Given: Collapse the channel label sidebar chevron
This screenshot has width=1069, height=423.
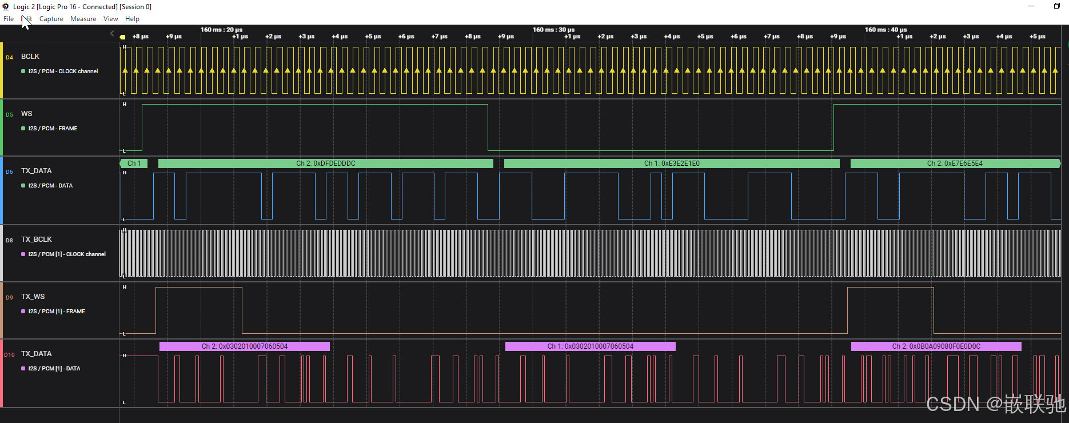Looking at the screenshot, I should tap(112, 33).
